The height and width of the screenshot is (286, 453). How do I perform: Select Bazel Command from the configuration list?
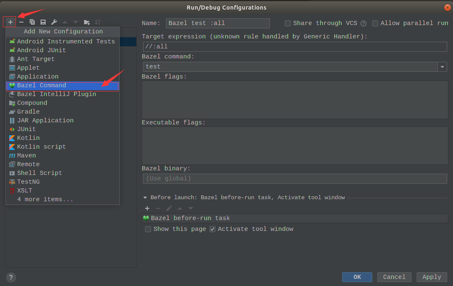pos(41,86)
